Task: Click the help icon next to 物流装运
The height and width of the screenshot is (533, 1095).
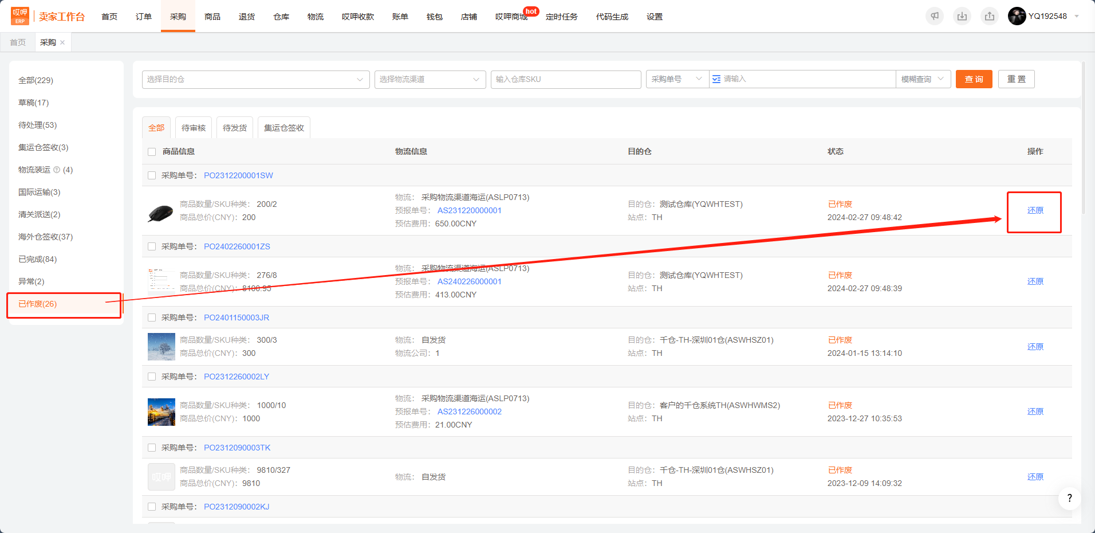Action: 57,170
